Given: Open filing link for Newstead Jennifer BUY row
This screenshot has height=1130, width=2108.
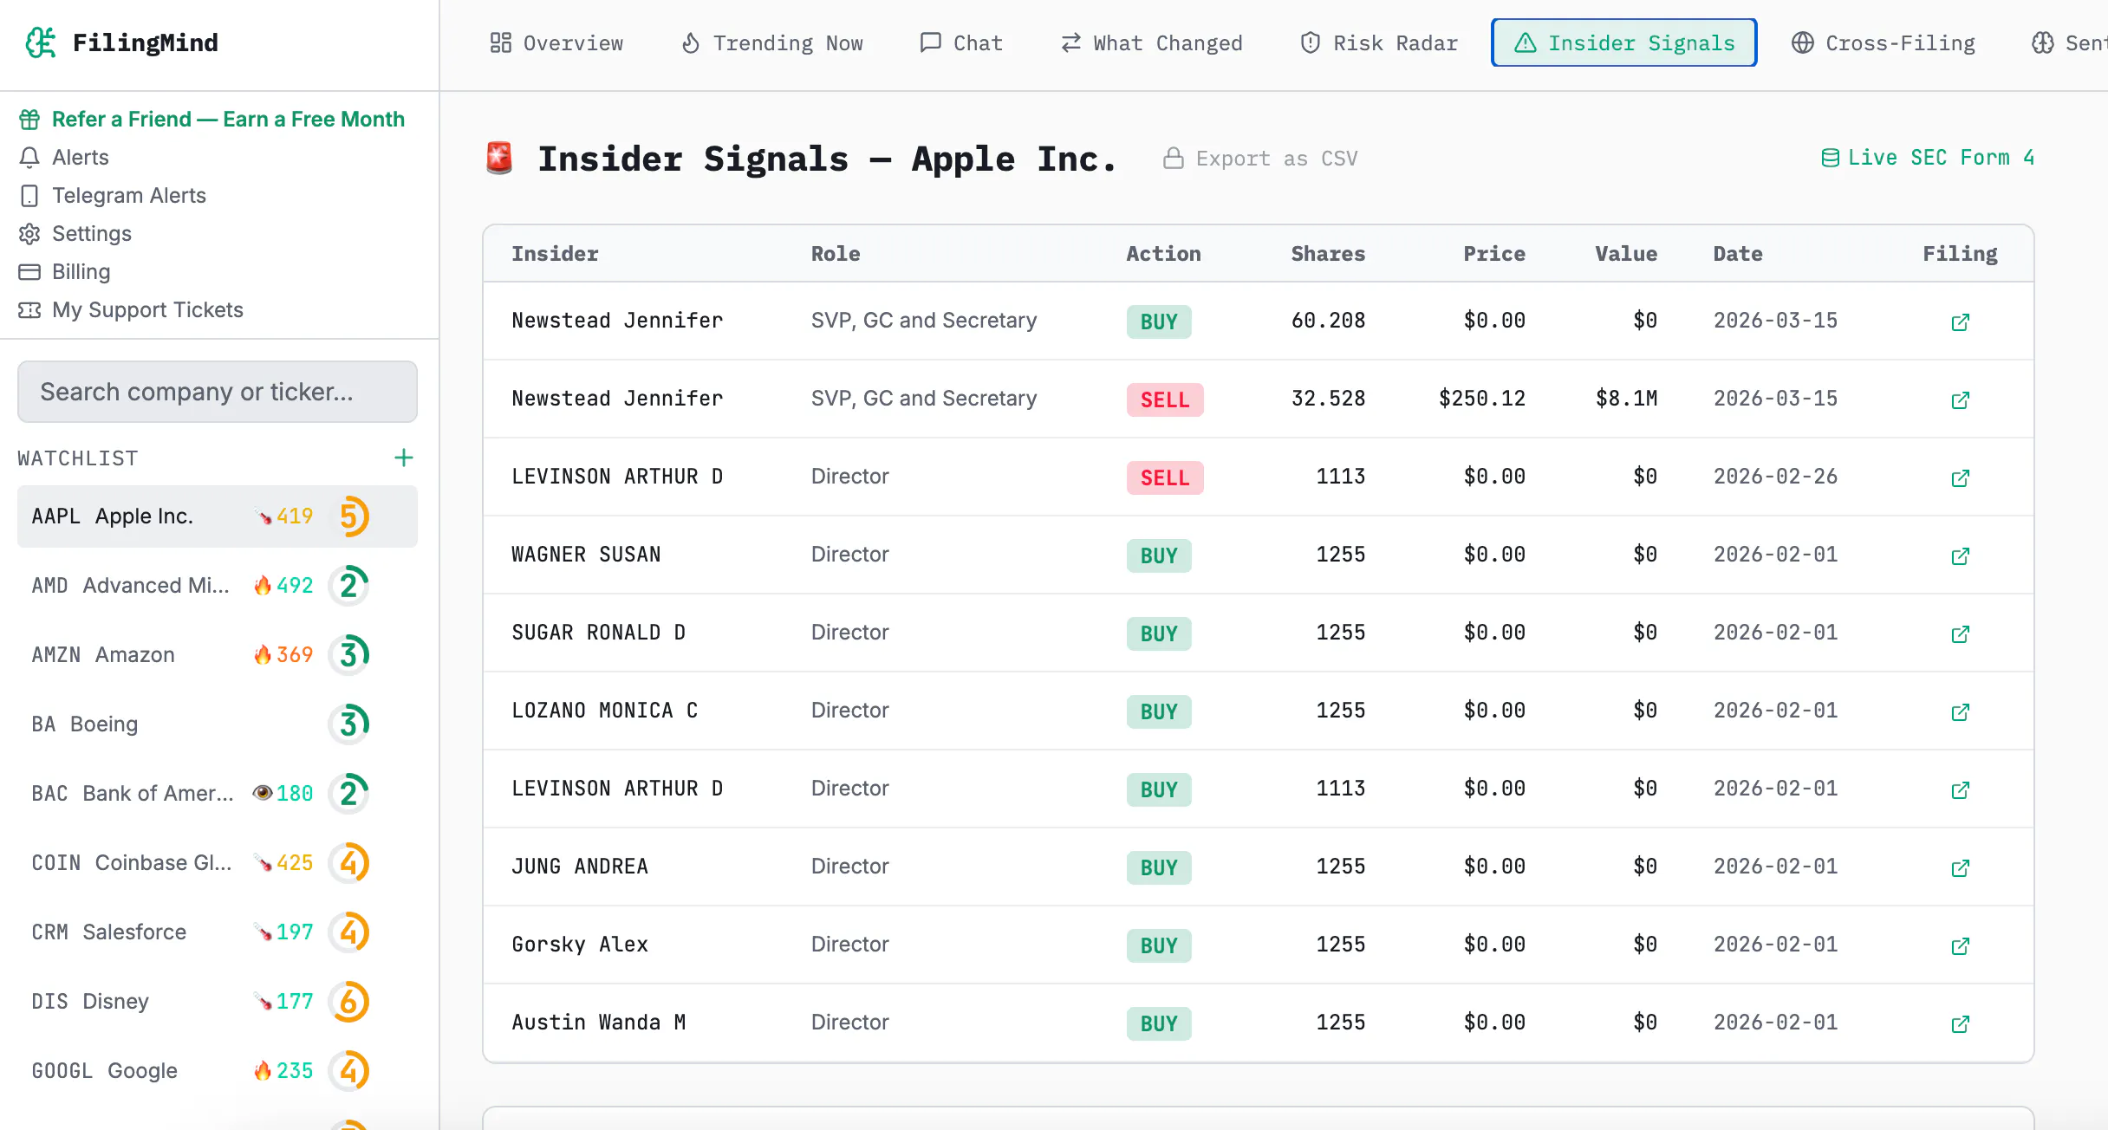Looking at the screenshot, I should point(1960,321).
